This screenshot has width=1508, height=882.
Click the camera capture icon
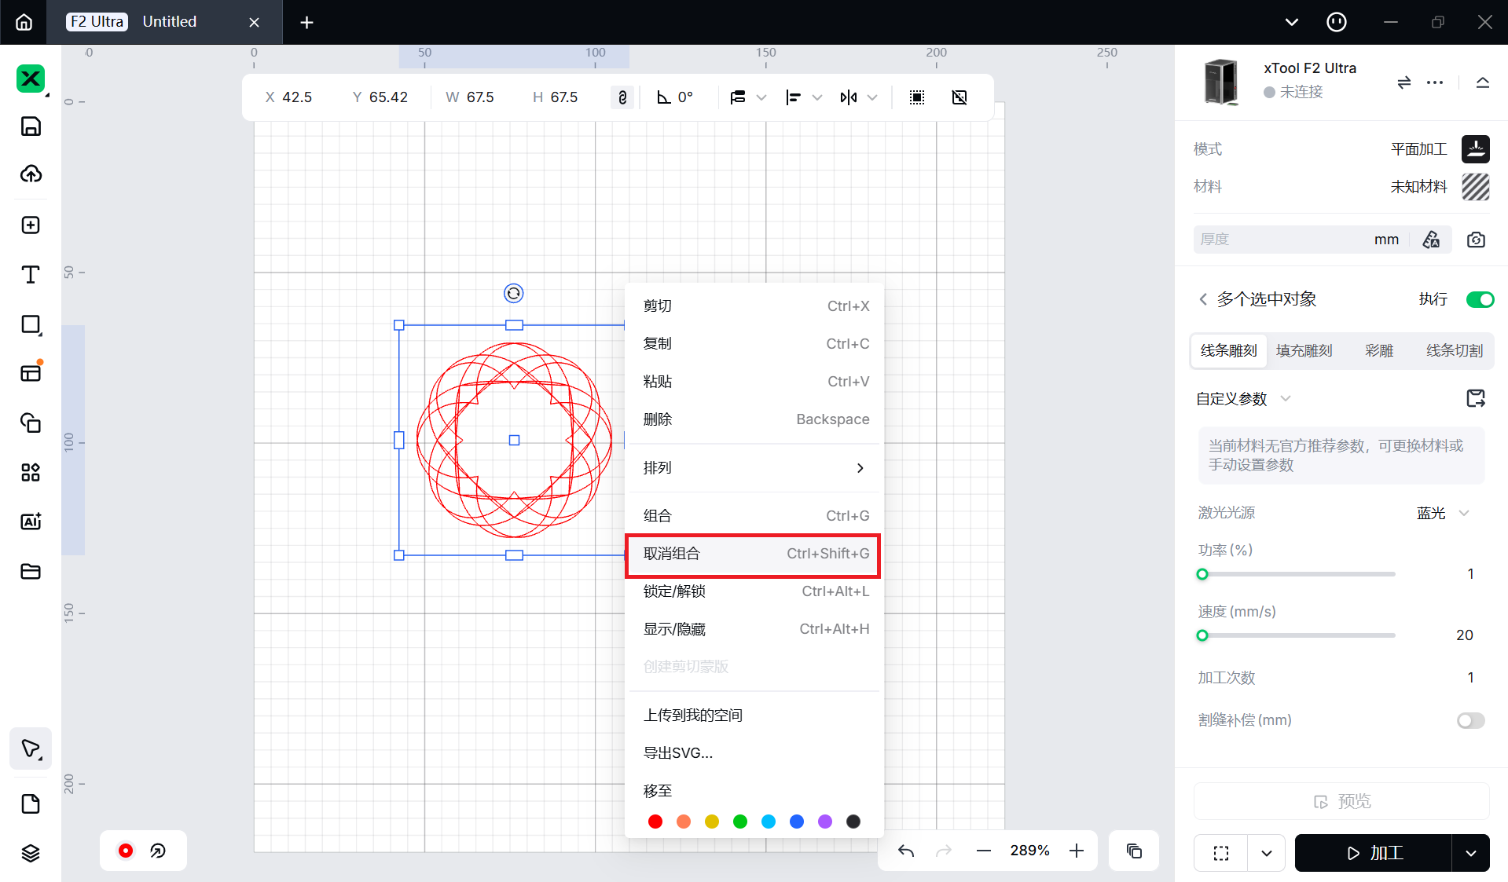[1476, 240]
